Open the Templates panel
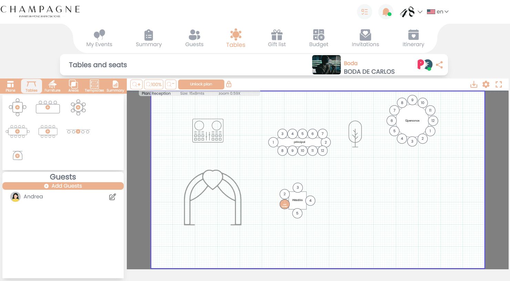510x281 pixels. [x=94, y=86]
